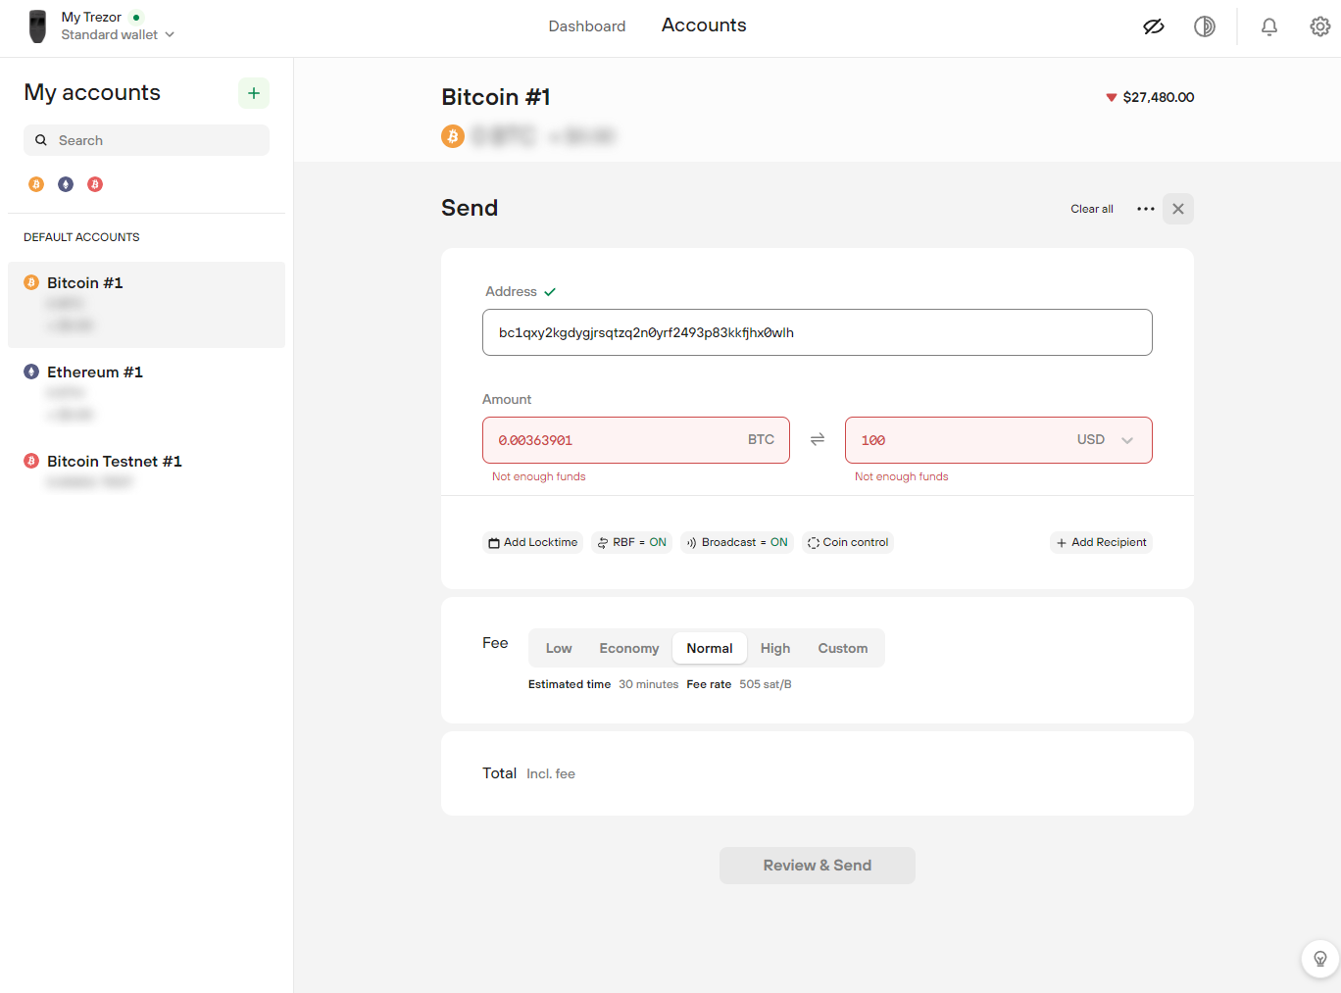This screenshot has height=993, width=1341.
Task: Open three-dots more options menu
Action: point(1146,209)
